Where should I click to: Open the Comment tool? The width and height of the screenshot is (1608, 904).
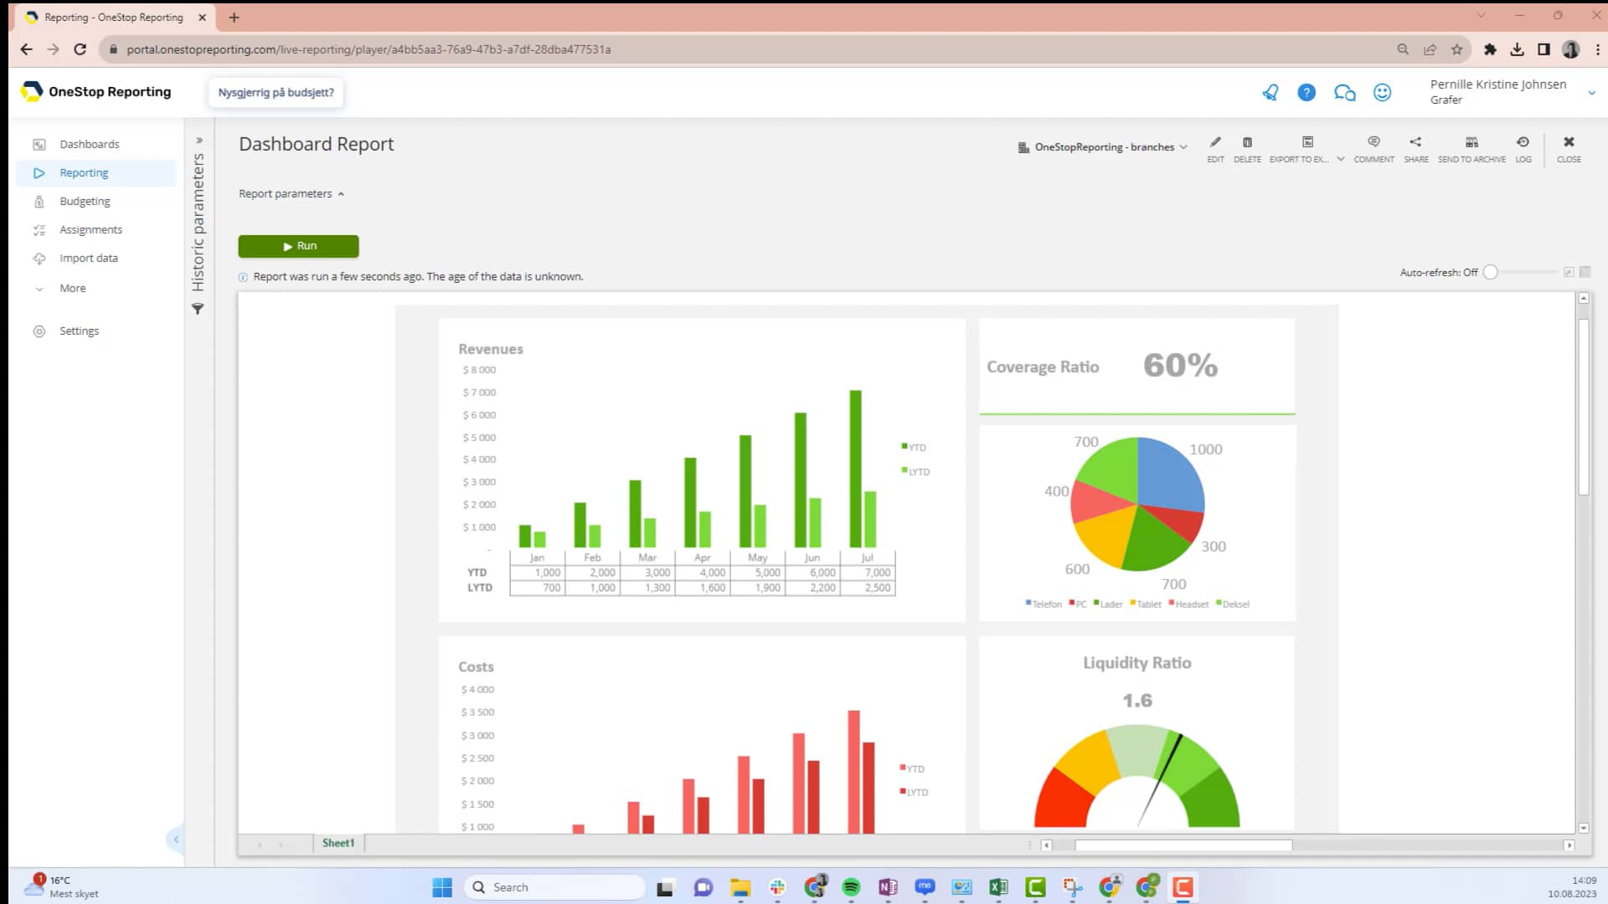coord(1373,143)
